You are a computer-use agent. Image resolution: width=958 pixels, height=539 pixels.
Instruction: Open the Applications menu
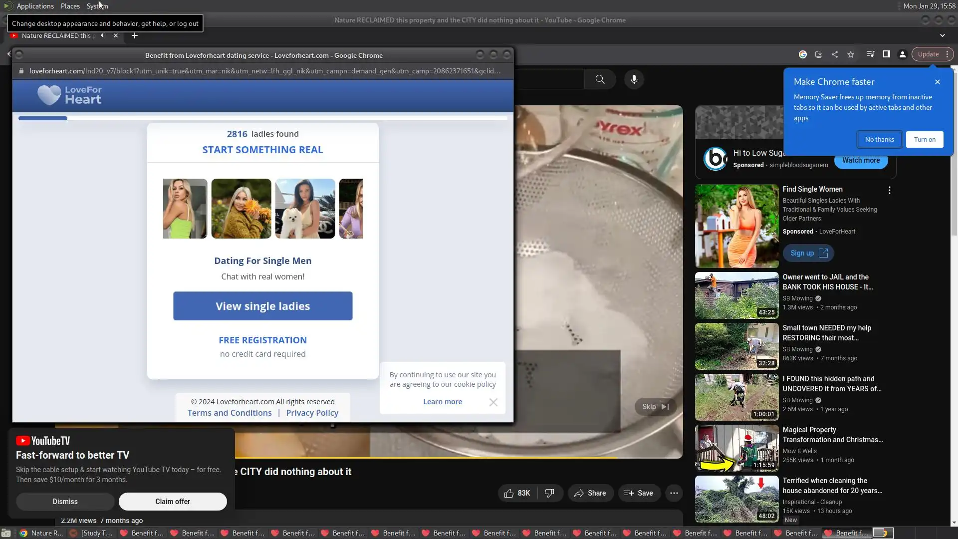click(x=35, y=6)
